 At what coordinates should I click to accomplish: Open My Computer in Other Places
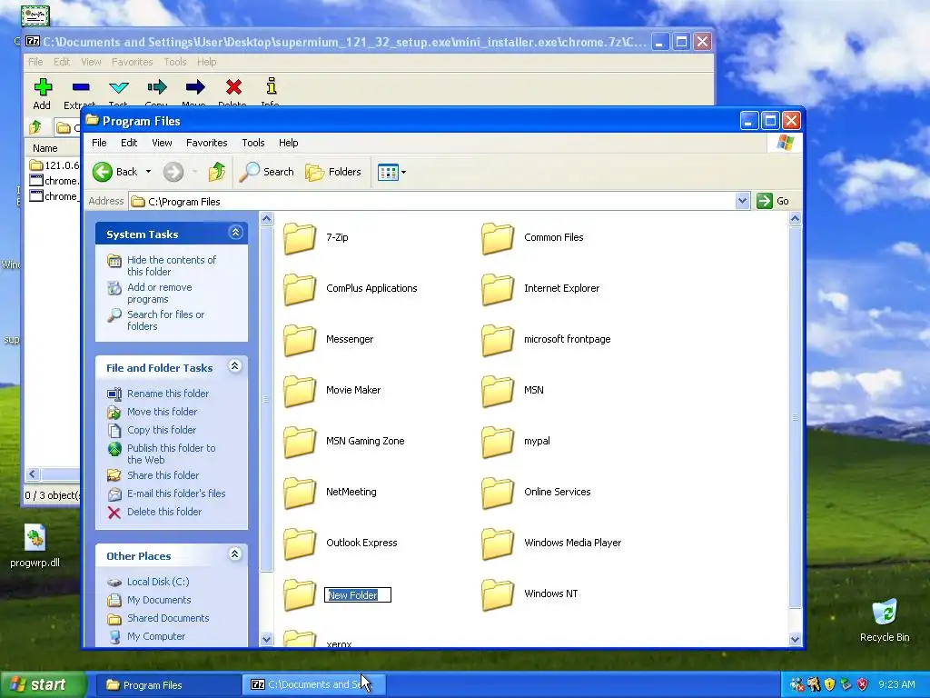point(156,636)
